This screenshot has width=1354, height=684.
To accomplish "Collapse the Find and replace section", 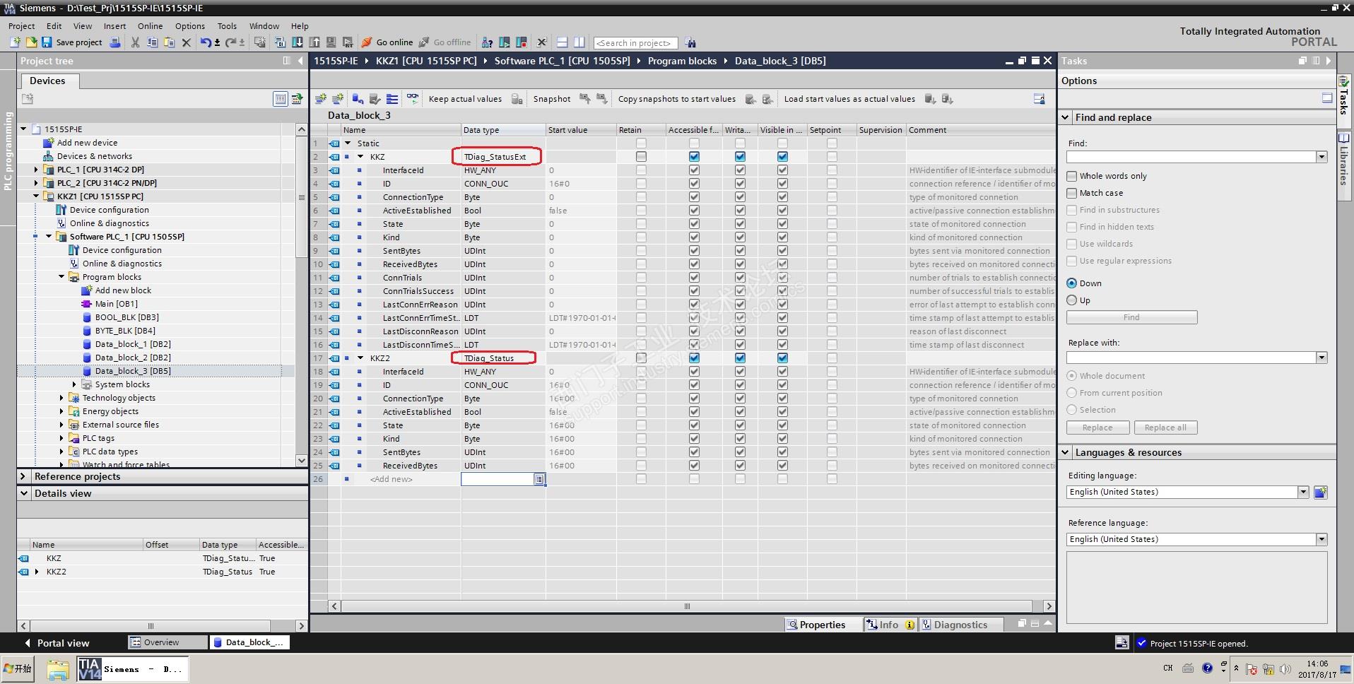I will pos(1065,117).
